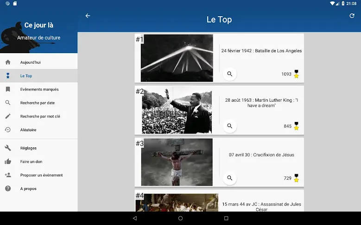This screenshot has height=225, width=361.
Task: Select Le Top menu item
Action: (26, 76)
